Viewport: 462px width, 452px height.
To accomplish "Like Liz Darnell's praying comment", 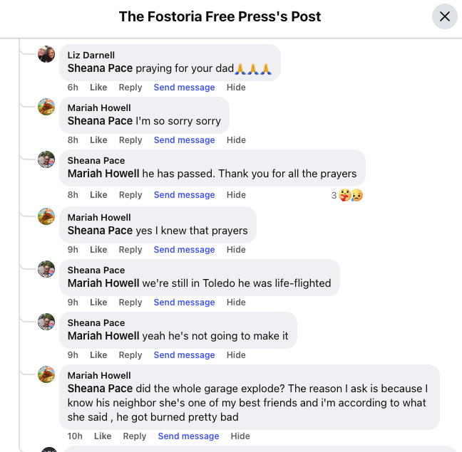I will 98,88.
